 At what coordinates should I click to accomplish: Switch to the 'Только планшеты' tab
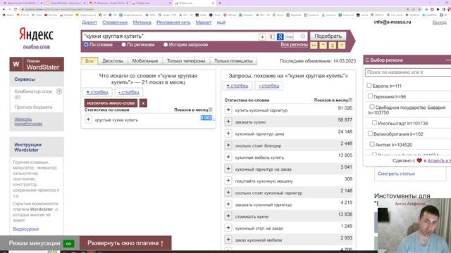233,61
